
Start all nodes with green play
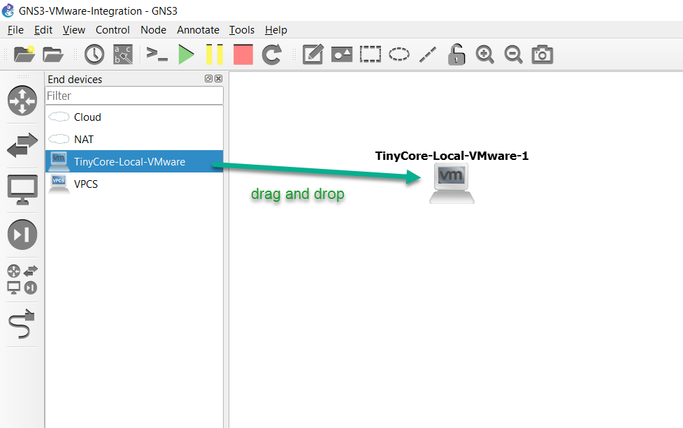186,54
